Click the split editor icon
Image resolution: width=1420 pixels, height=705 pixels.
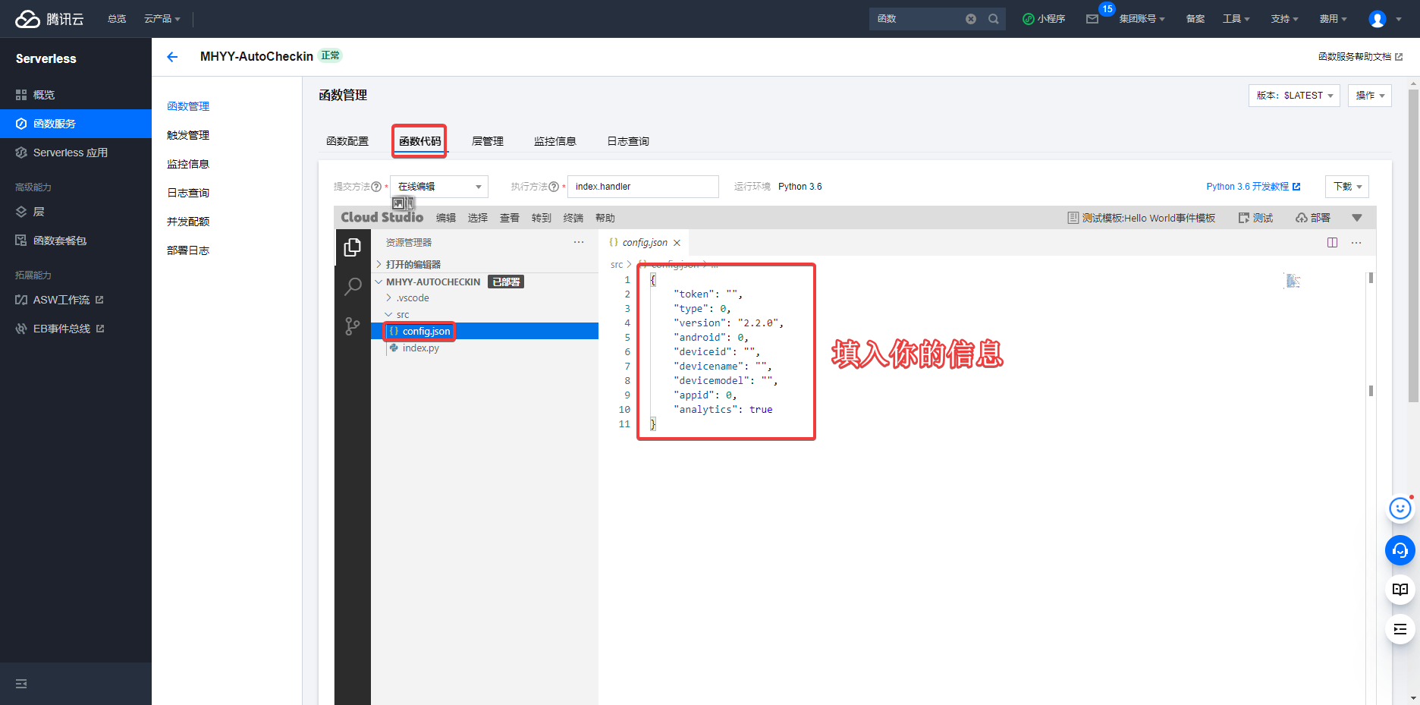pos(1332,243)
